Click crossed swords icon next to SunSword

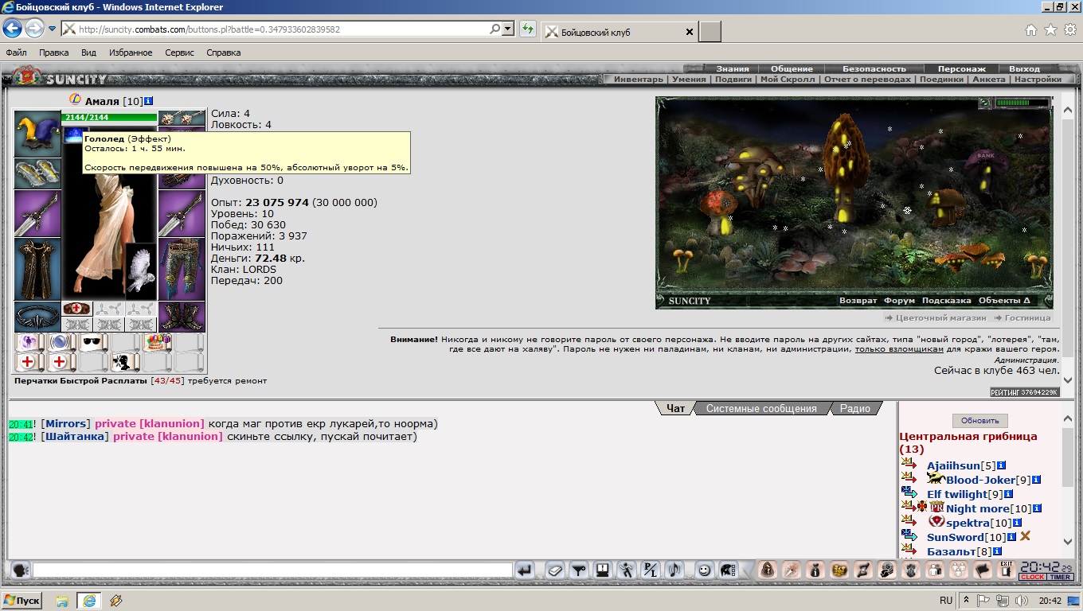[1026, 536]
